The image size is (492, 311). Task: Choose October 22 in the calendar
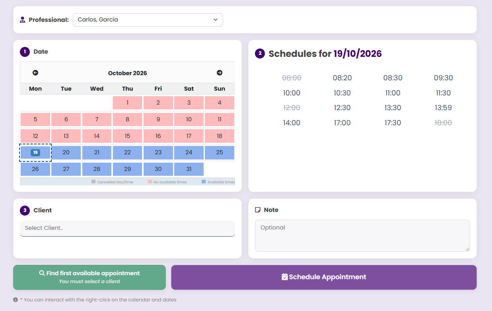pos(127,153)
